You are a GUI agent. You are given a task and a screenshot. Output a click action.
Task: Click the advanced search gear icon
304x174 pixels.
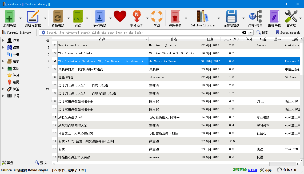43,33
